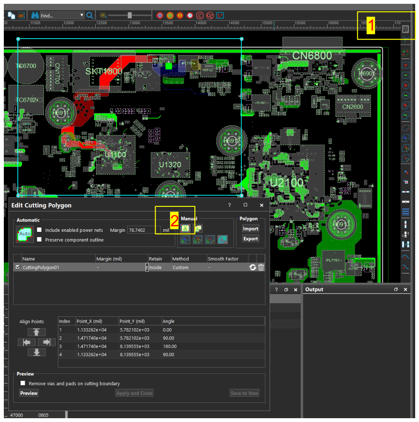
Task: Delete CuttingPolygon01 with the trash icon
Action: click(261, 267)
